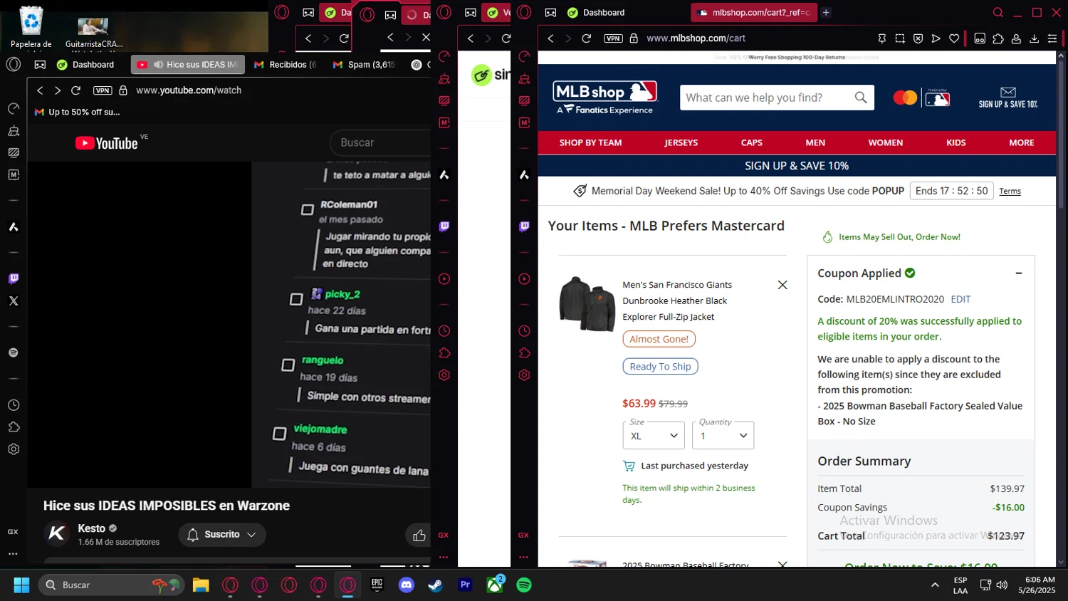Screen dimensions: 1068x601
Task: Open Easy Setup sliders icon in MLB Shop toolbar
Action: [x=1052, y=38]
